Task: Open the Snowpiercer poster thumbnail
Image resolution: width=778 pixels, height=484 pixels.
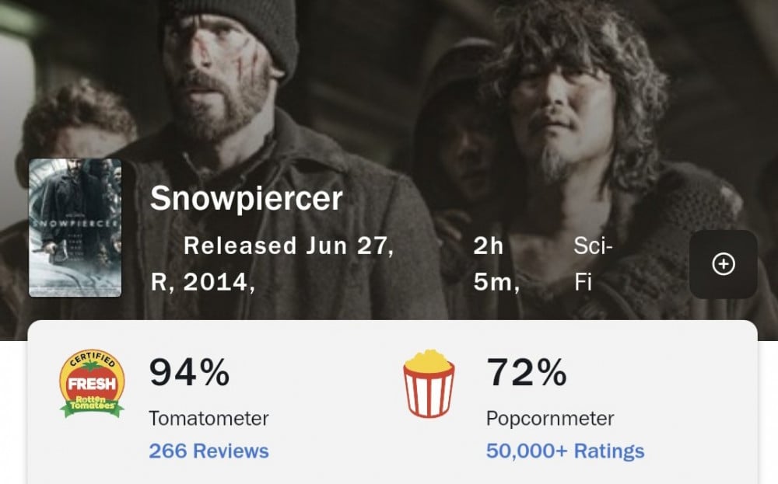Action: pyautogui.click(x=75, y=228)
